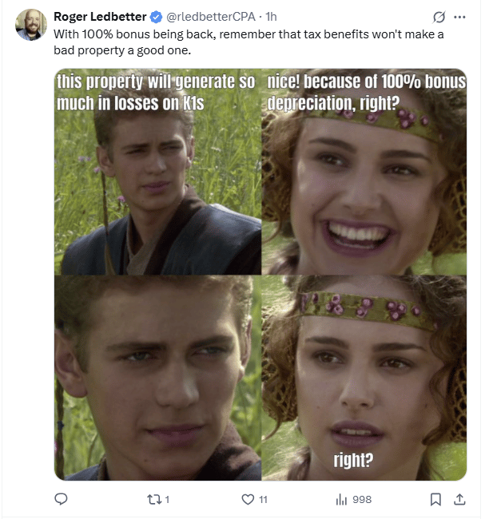Click the Grok slashed-circle icon
The image size is (485, 519).
click(x=439, y=17)
